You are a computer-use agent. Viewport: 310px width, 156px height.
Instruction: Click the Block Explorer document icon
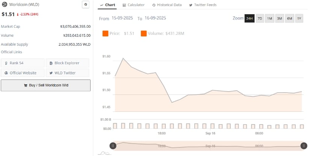pos(51,63)
